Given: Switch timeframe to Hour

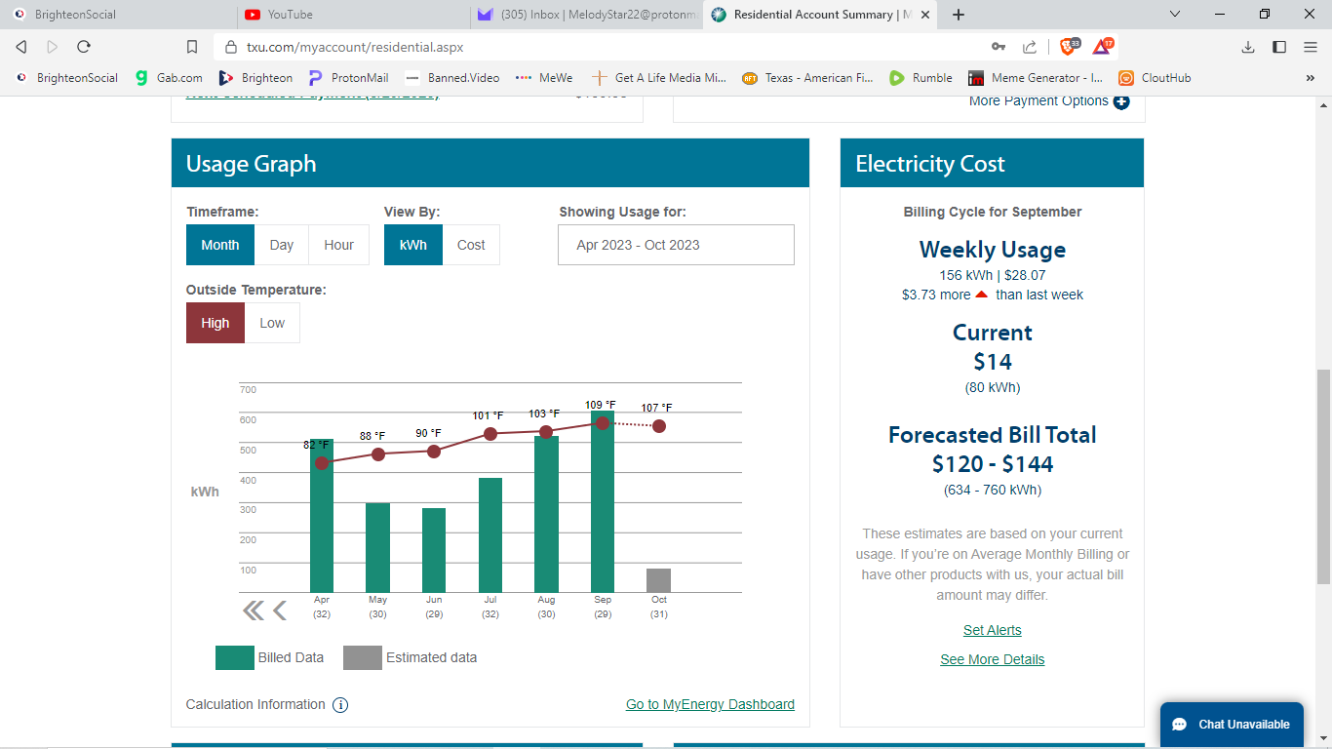Looking at the screenshot, I should (x=338, y=245).
